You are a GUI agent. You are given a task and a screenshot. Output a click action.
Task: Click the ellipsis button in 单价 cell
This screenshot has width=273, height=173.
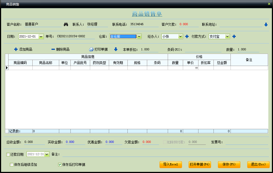click(197, 68)
